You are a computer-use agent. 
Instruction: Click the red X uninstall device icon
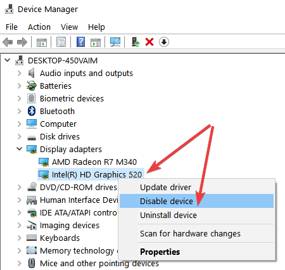pyautogui.click(x=149, y=42)
